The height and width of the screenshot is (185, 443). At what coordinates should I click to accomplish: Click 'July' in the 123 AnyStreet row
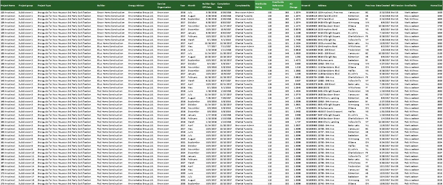click(190, 12)
